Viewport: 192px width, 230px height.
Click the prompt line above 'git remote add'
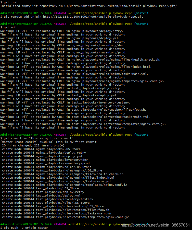pyautogui.click(x=74, y=13)
